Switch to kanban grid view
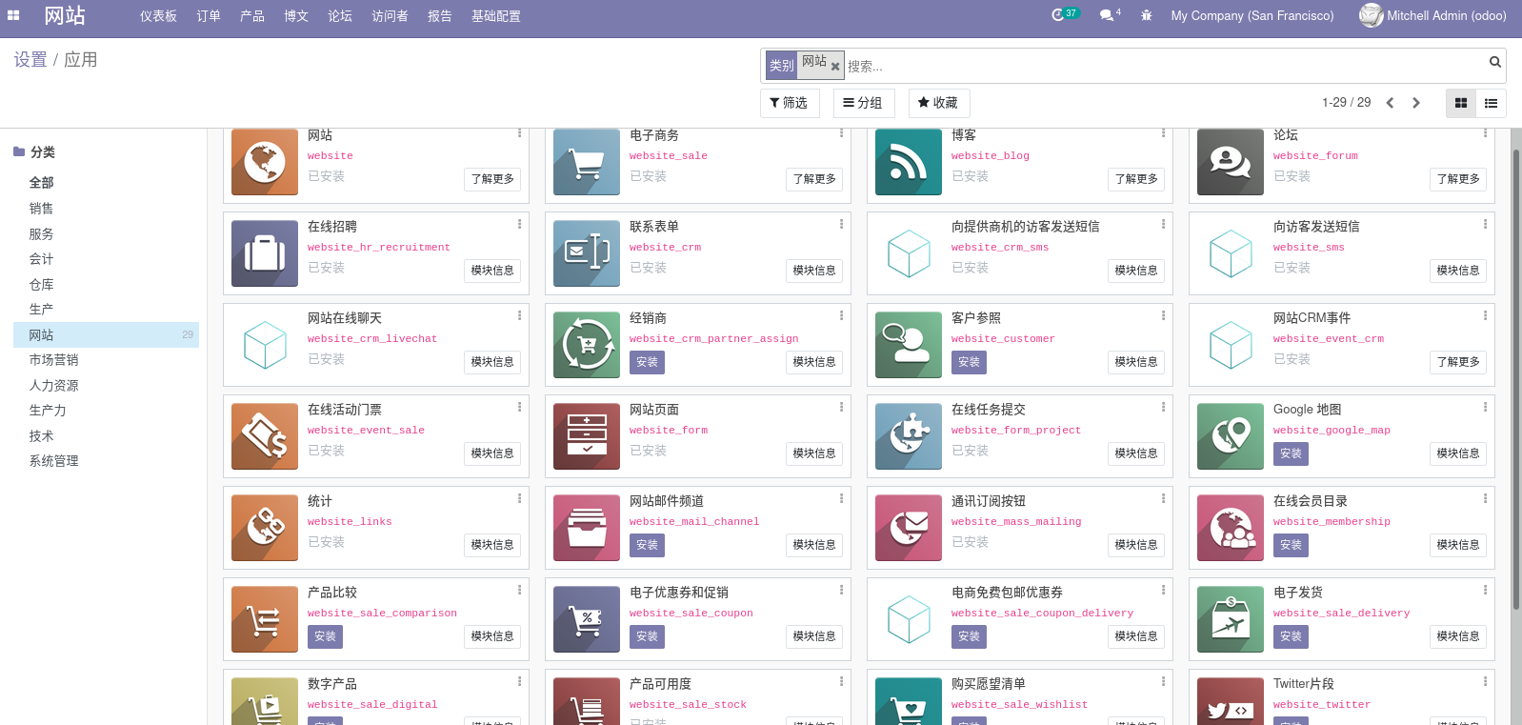 coord(1460,103)
